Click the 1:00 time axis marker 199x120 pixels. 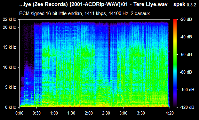54,113
